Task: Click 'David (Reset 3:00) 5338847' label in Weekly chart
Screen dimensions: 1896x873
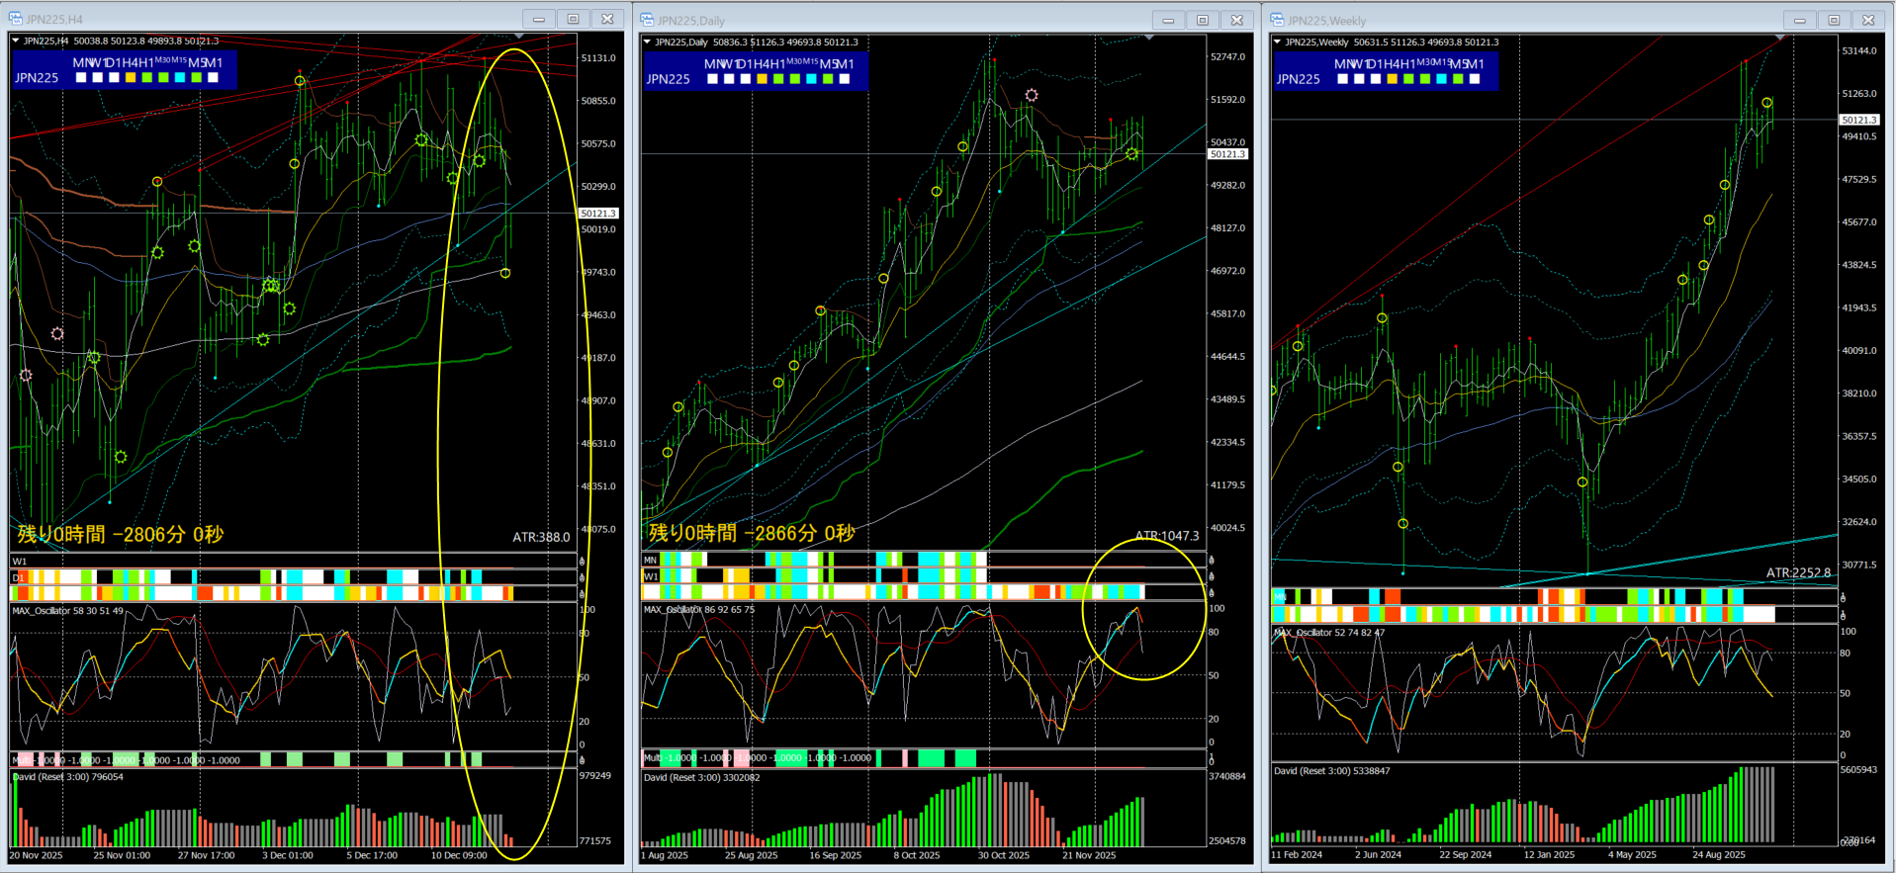Action: (1332, 771)
